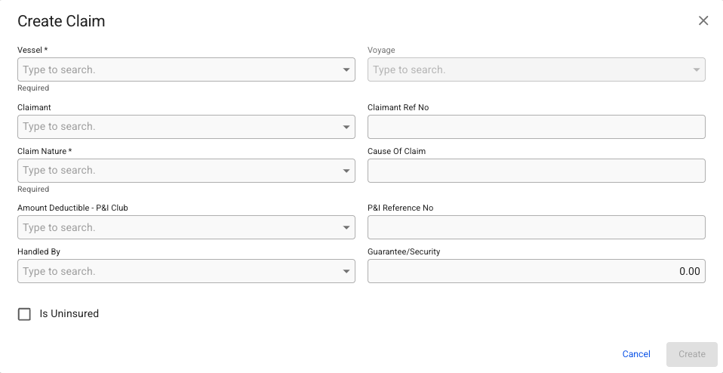Close the Create Claim dialog
723x373 pixels.
(x=703, y=21)
